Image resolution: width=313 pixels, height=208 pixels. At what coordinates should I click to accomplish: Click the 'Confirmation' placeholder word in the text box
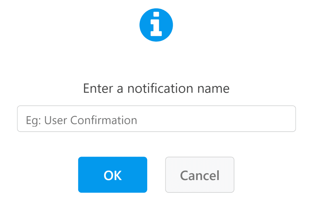click(103, 120)
